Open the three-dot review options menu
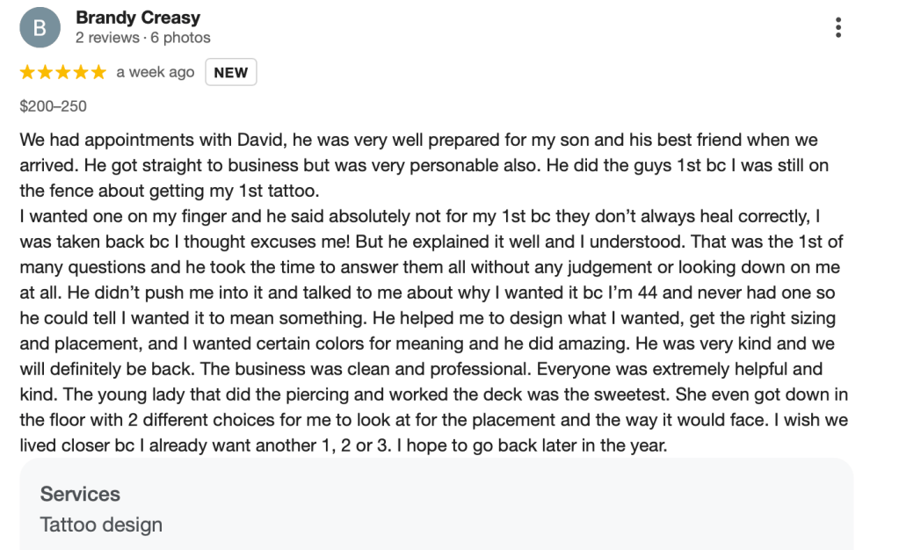The image size is (899, 550). coord(838,27)
